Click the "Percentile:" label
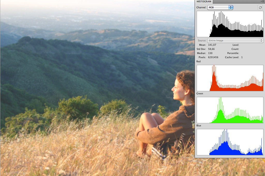265x176 pixels. tap(233, 53)
